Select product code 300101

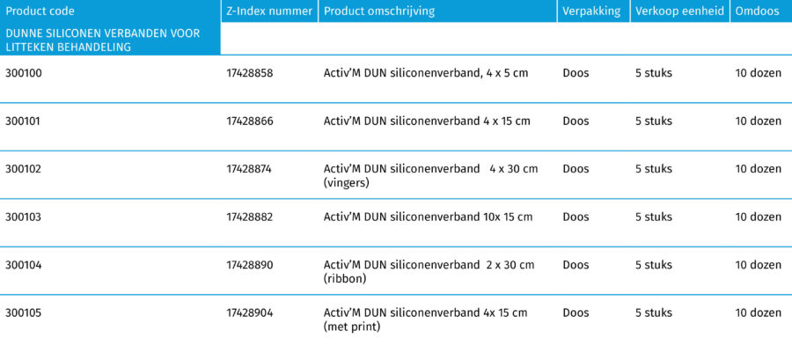24,121
